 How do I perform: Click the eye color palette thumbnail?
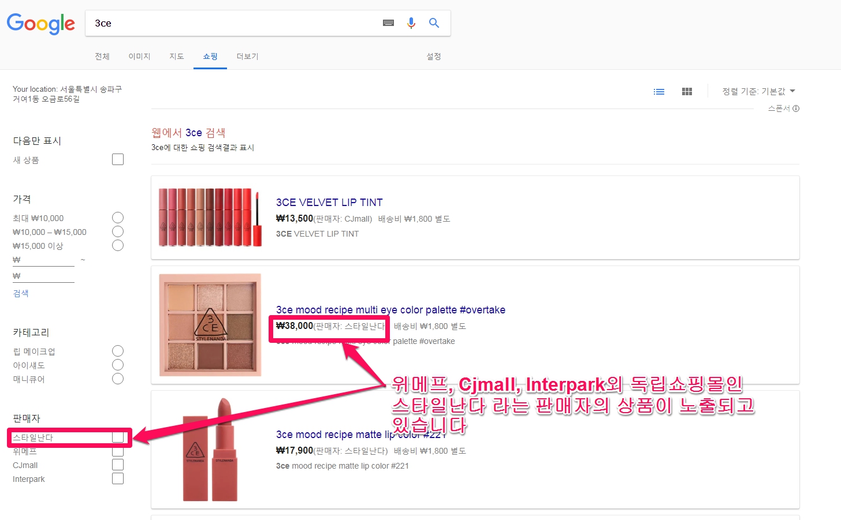pos(210,324)
